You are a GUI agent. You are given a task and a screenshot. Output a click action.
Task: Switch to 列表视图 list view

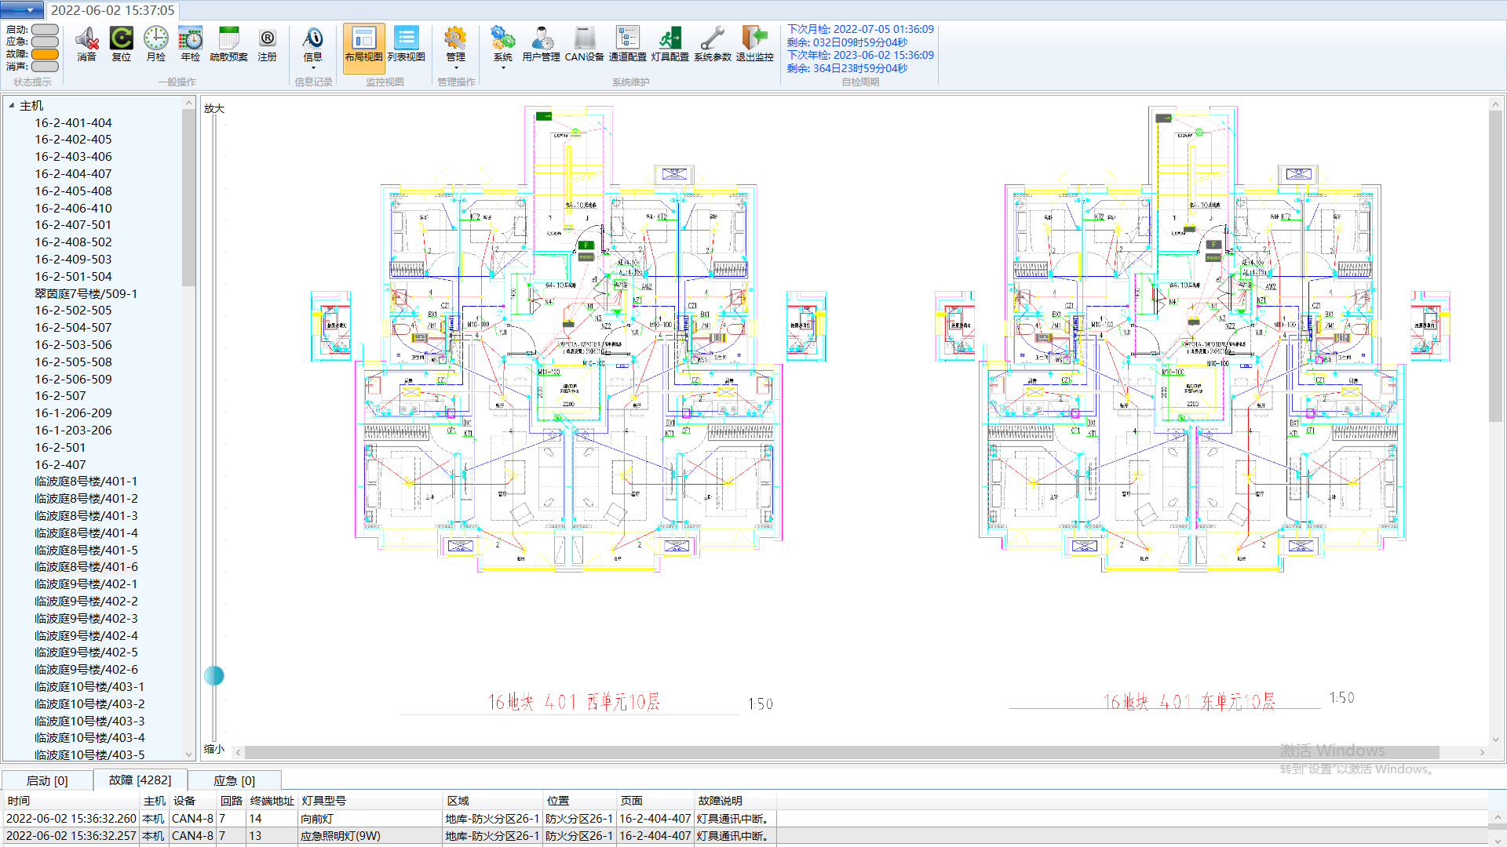click(406, 44)
